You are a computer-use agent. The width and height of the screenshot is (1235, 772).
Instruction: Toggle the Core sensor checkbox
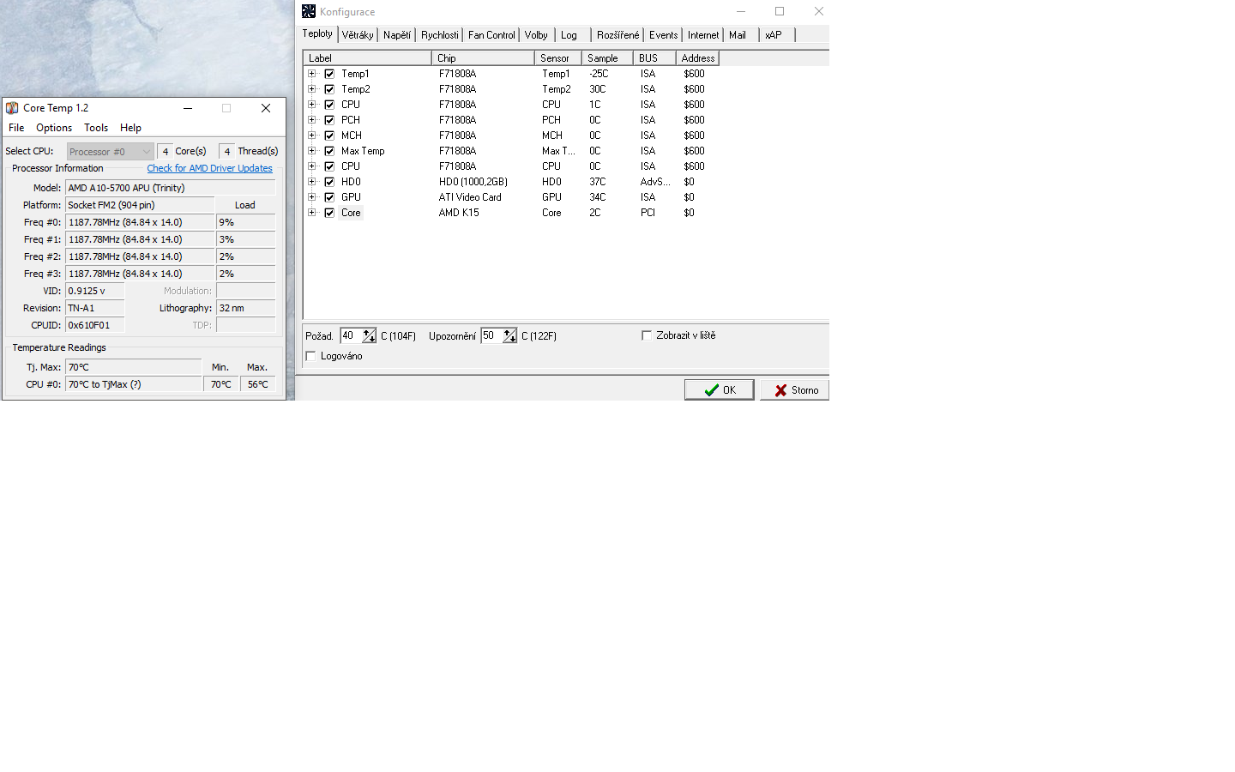click(329, 213)
